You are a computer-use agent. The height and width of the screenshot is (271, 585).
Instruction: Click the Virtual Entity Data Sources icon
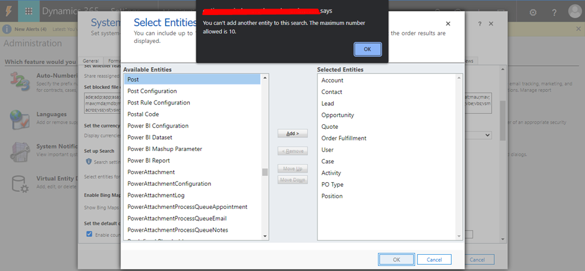tap(19, 183)
